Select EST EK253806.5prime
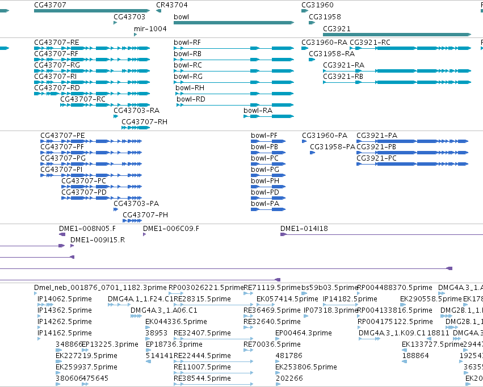The image size is (483, 387). tap(278, 373)
